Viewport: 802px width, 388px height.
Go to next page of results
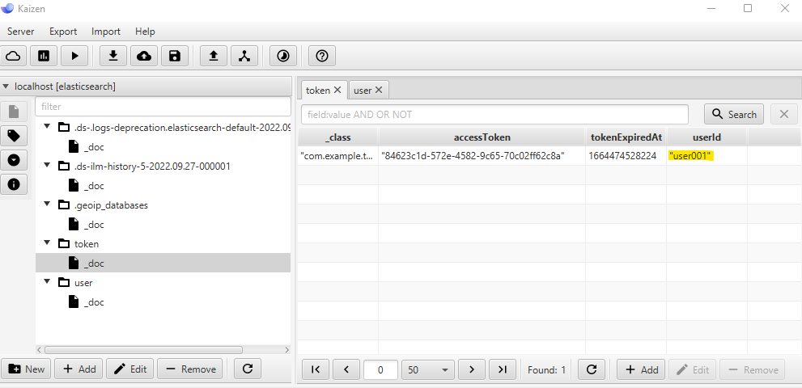click(472, 369)
